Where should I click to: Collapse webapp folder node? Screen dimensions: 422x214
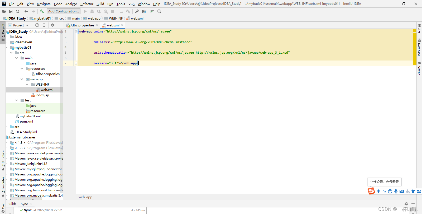[22, 79]
